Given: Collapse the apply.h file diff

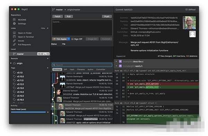Looking at the screenshot, I should click(x=116, y=66).
